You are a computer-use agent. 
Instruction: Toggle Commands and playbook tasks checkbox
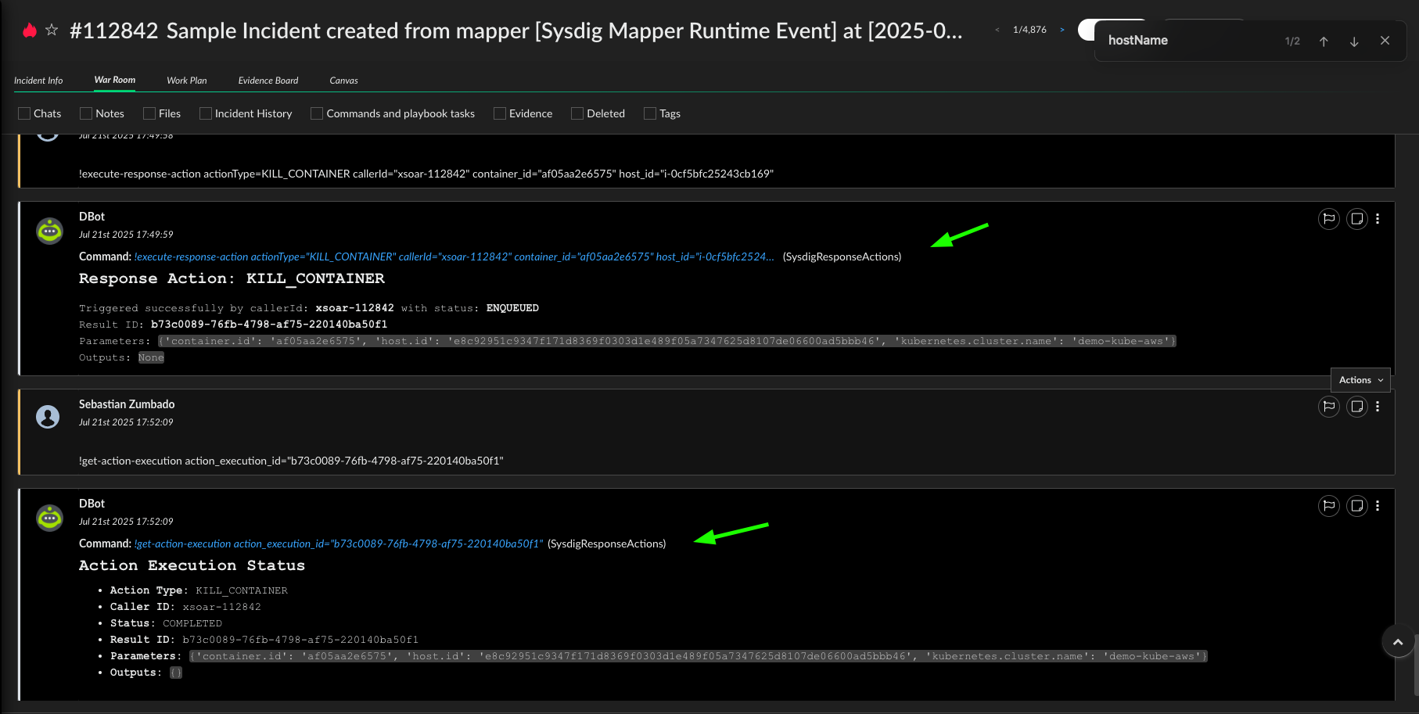tap(317, 113)
